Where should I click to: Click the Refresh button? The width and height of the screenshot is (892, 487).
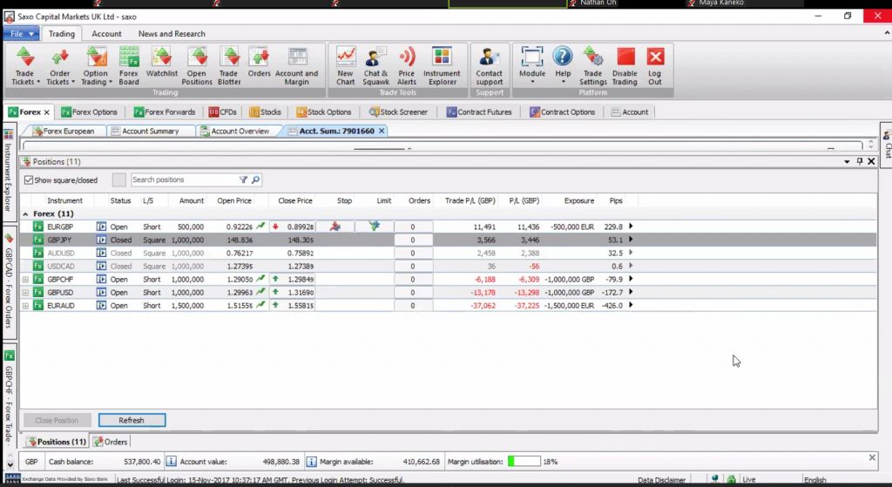(x=132, y=421)
